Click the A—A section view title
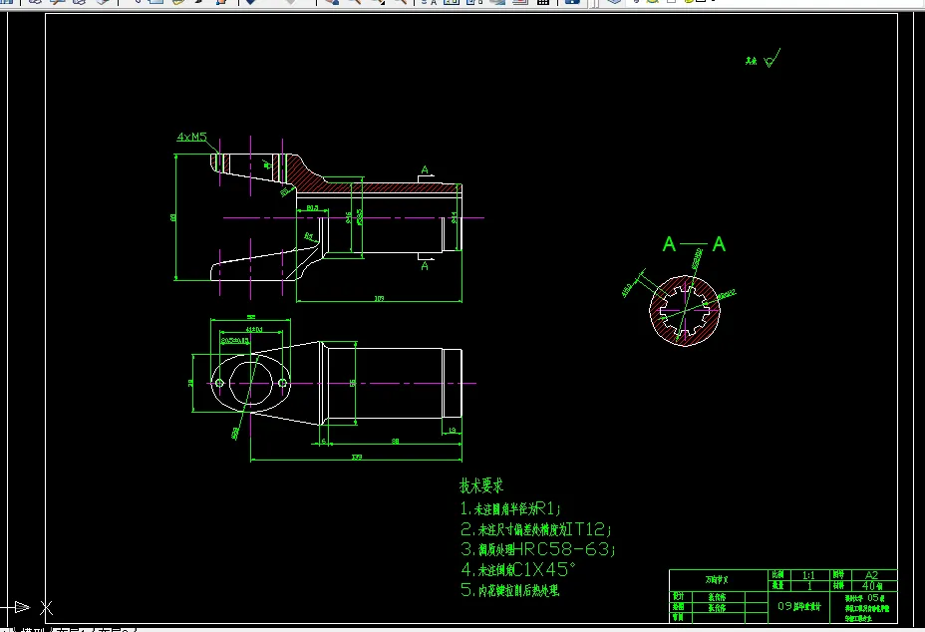 694,243
